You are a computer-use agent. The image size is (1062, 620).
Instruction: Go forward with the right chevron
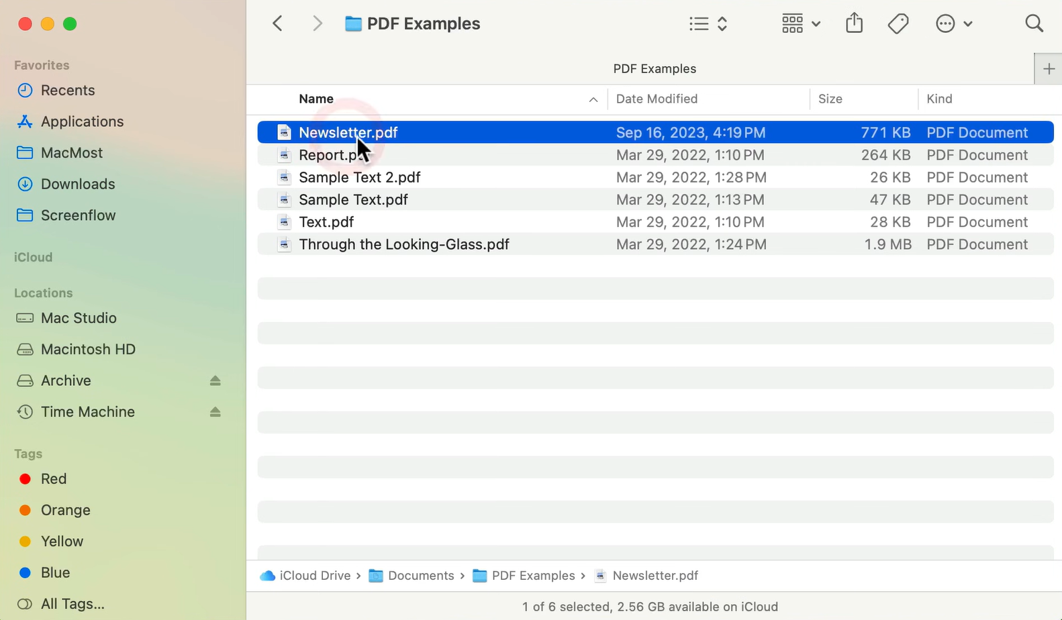coord(318,23)
